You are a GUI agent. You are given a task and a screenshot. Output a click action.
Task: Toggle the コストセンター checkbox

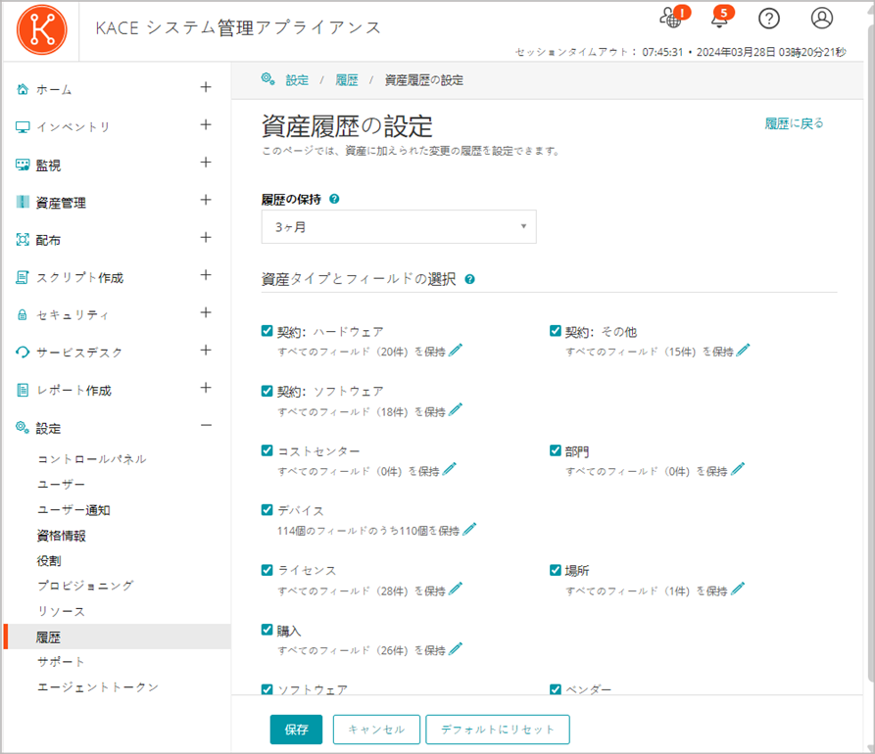click(267, 450)
